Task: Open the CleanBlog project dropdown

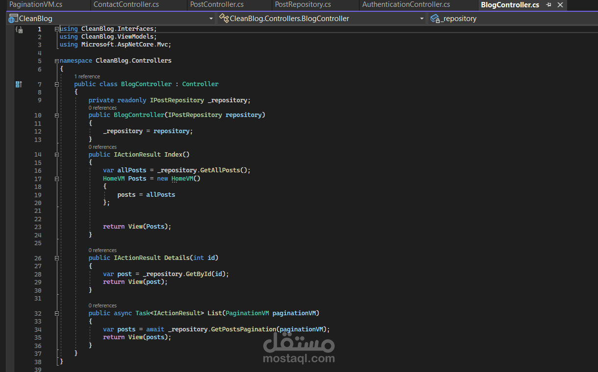Action: coord(211,19)
